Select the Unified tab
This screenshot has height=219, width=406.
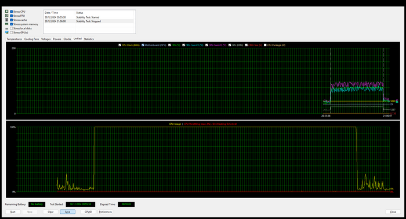coord(77,39)
